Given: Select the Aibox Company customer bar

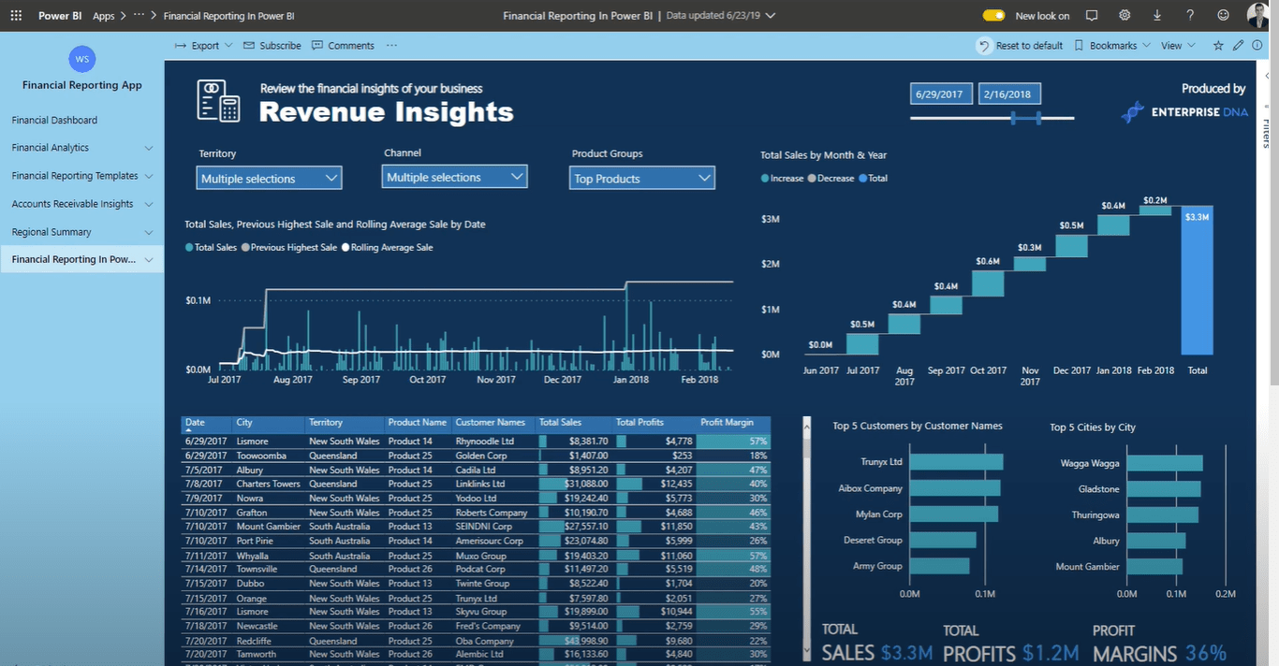Looking at the screenshot, I should 955,488.
